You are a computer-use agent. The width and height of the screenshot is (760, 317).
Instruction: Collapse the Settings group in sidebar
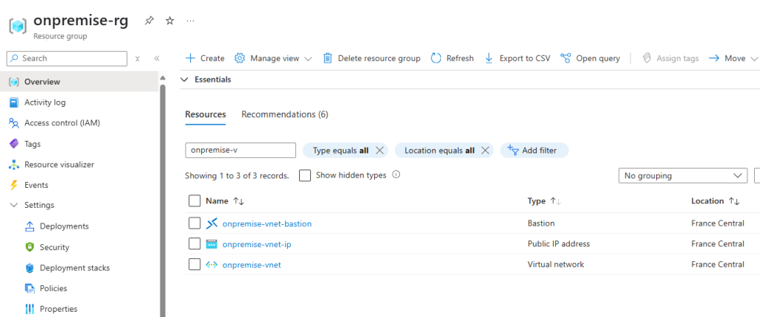click(x=13, y=206)
